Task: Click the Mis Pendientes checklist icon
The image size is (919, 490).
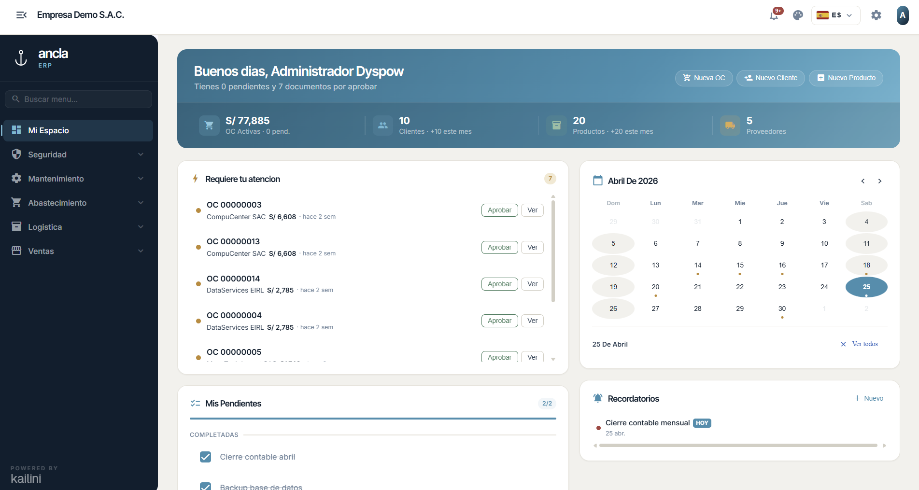Action: [195, 403]
